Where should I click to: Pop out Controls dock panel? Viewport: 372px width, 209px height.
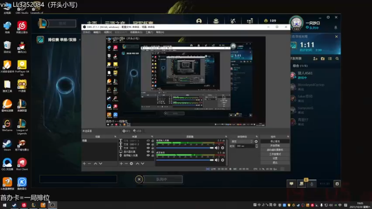click(x=288, y=137)
